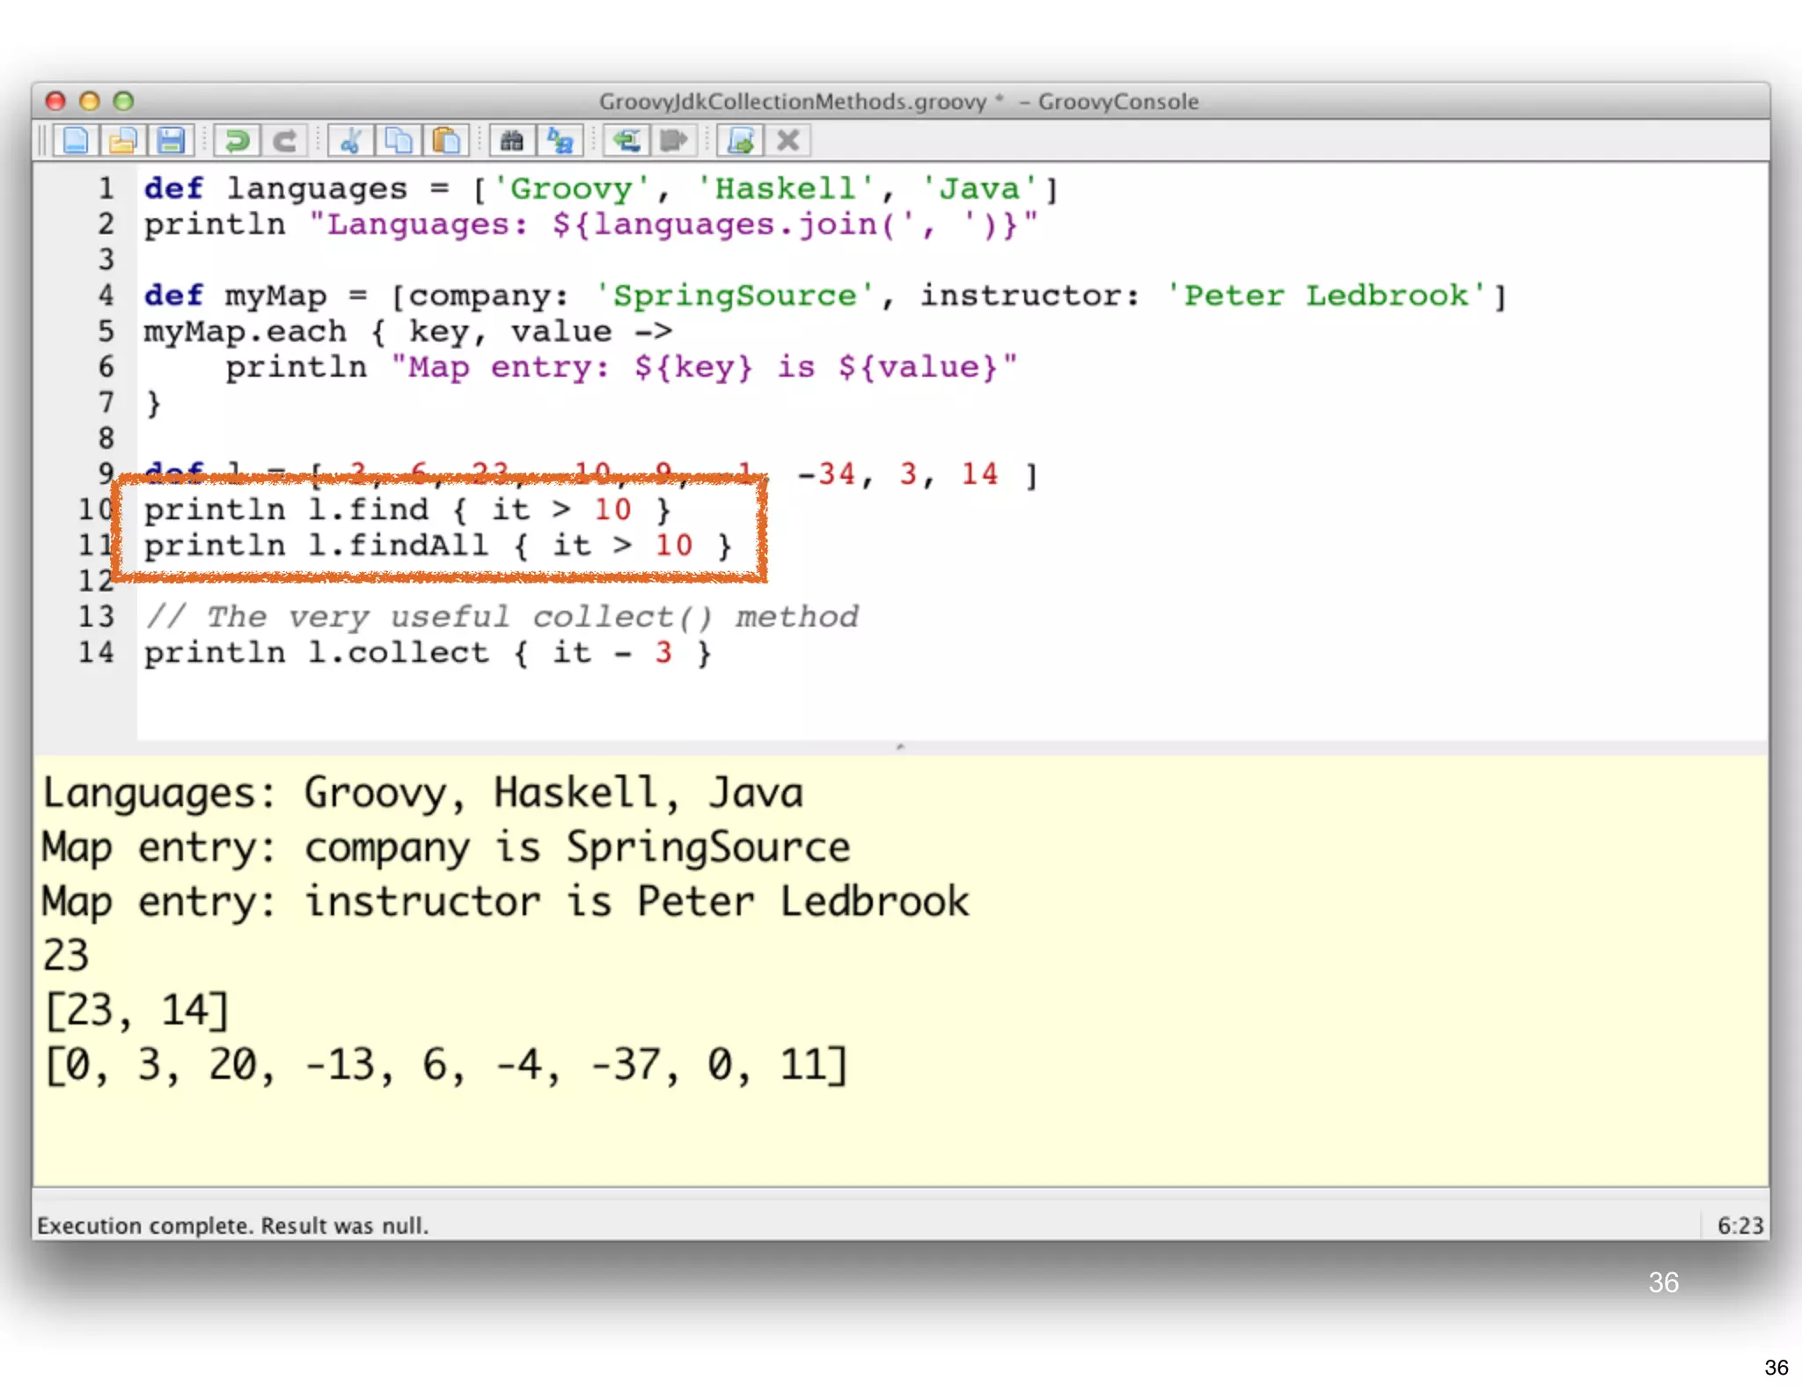
Task: Paste from clipboard with the Paste icon
Action: (x=447, y=141)
